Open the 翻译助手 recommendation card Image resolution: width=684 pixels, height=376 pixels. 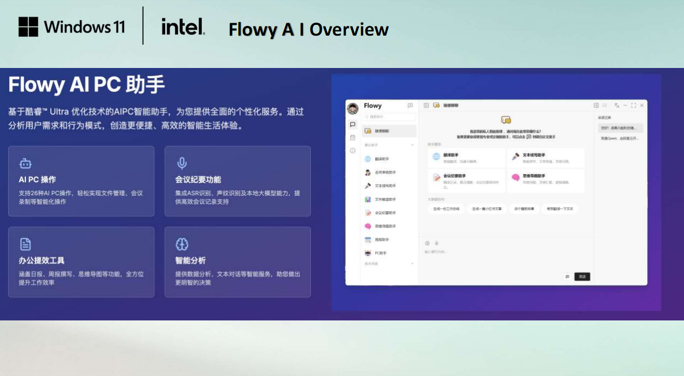(466, 157)
